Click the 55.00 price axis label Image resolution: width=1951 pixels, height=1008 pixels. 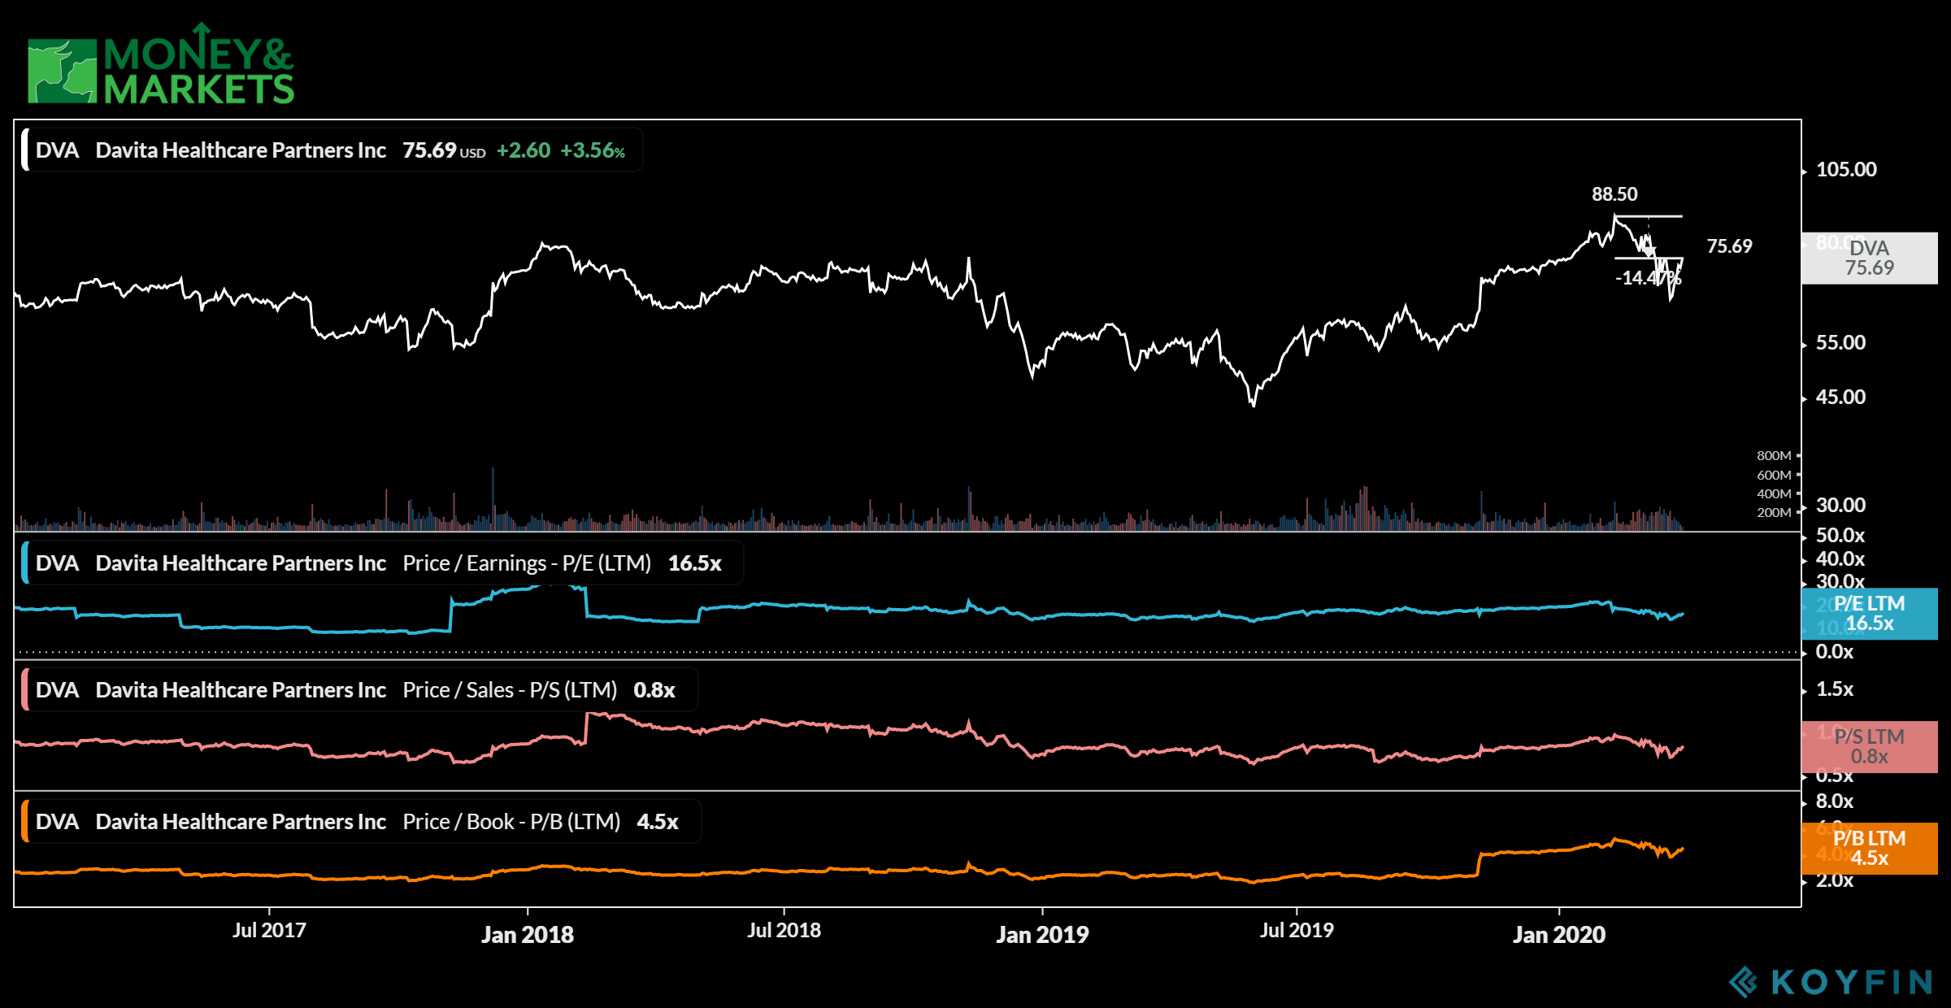click(1840, 343)
